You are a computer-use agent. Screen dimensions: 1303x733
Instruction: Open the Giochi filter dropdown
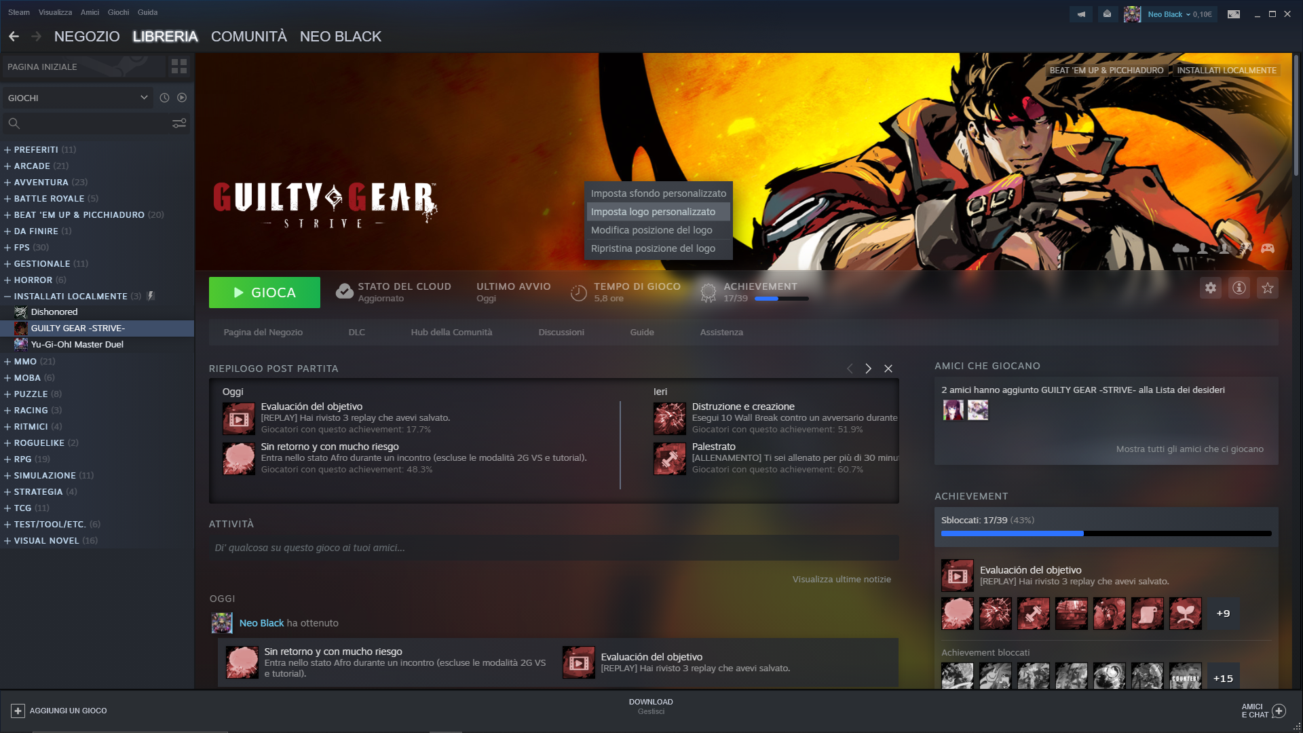77,98
